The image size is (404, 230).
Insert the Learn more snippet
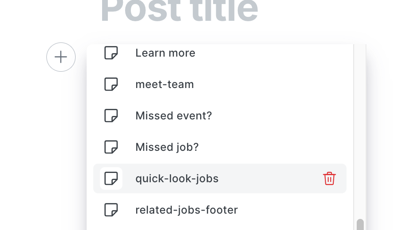click(x=165, y=53)
